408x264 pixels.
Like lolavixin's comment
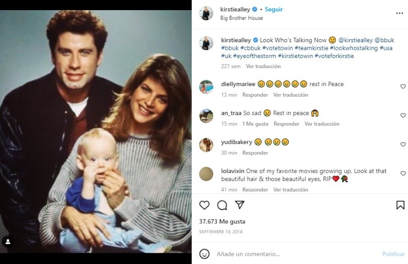click(403, 174)
